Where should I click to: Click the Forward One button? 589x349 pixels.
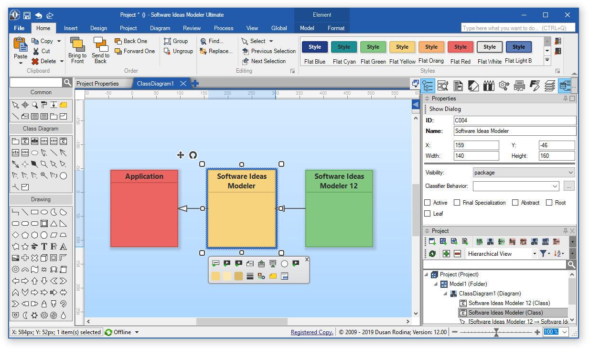coord(135,51)
